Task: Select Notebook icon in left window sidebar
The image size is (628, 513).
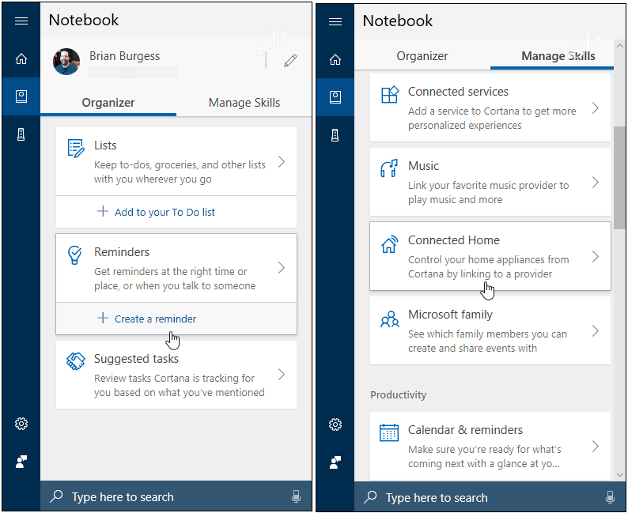Action: pyautogui.click(x=21, y=96)
